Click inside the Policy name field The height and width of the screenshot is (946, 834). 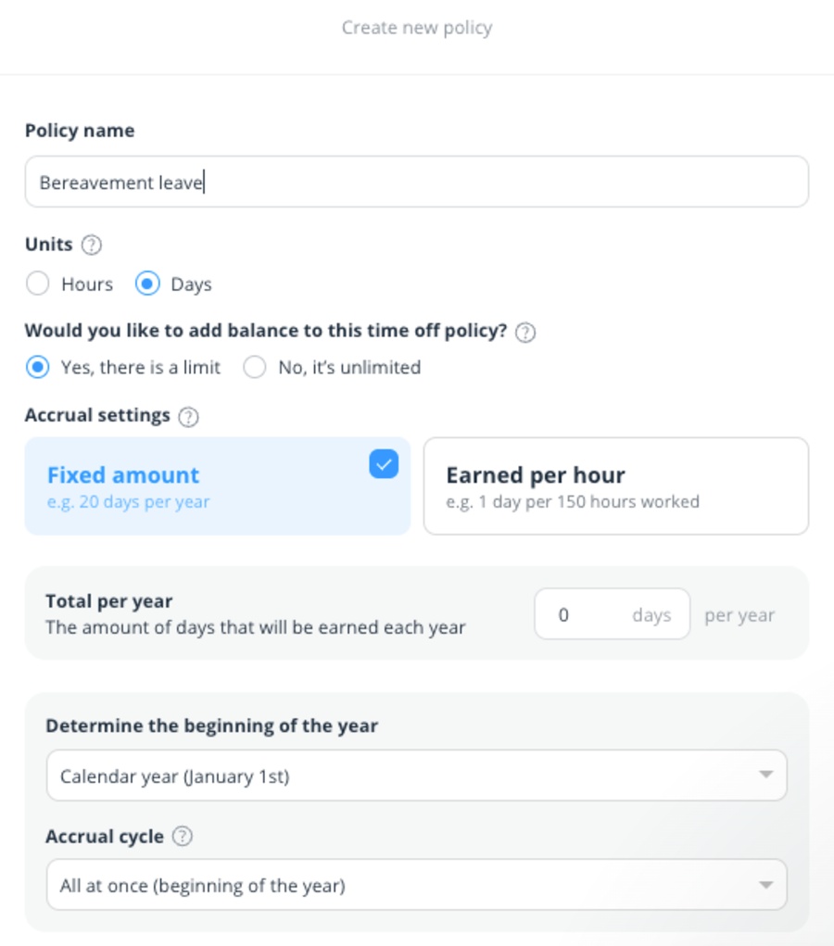(416, 182)
